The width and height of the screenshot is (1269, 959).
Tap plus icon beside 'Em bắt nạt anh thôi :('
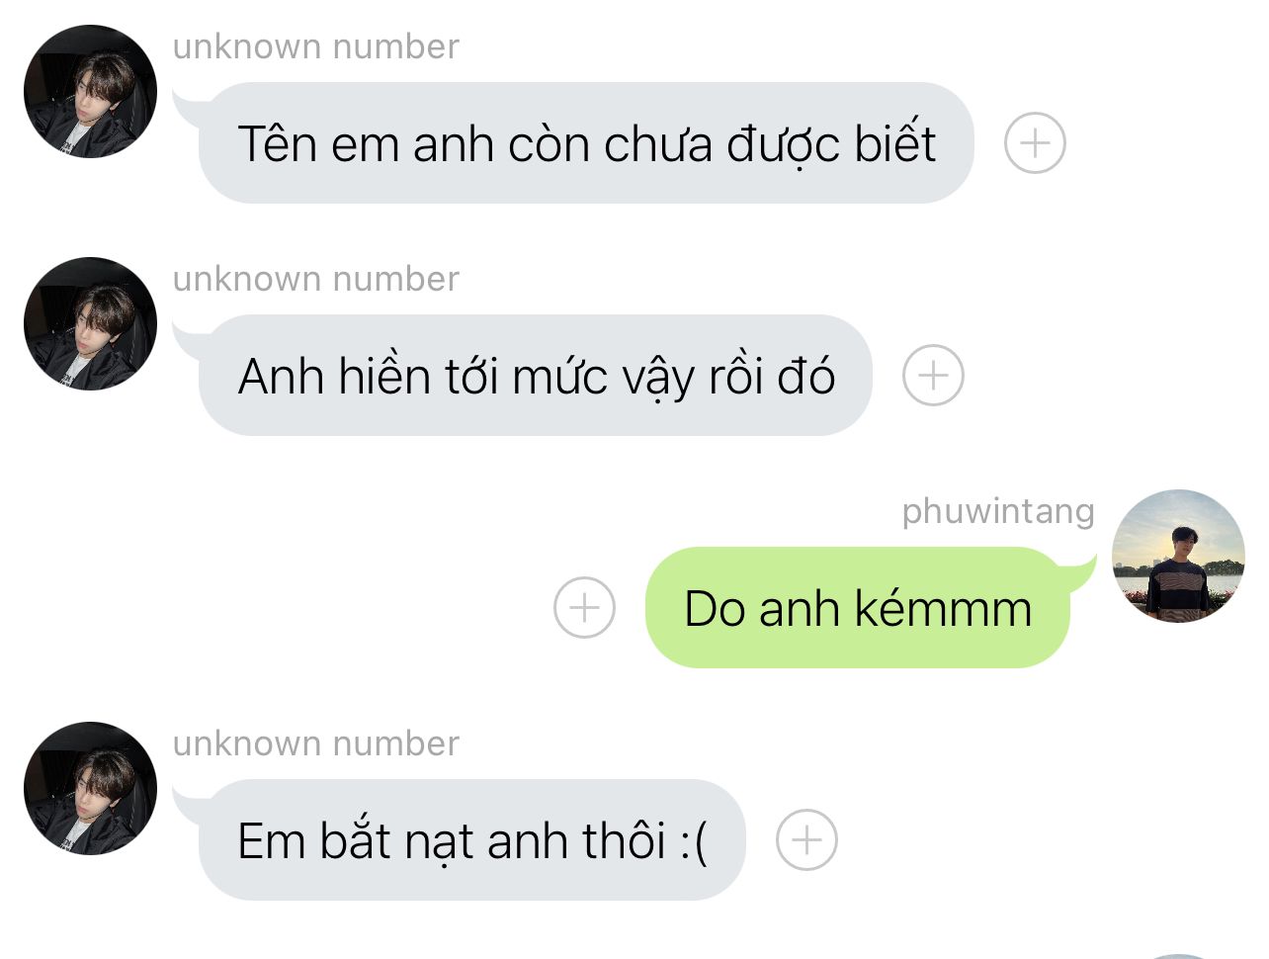[x=806, y=840]
